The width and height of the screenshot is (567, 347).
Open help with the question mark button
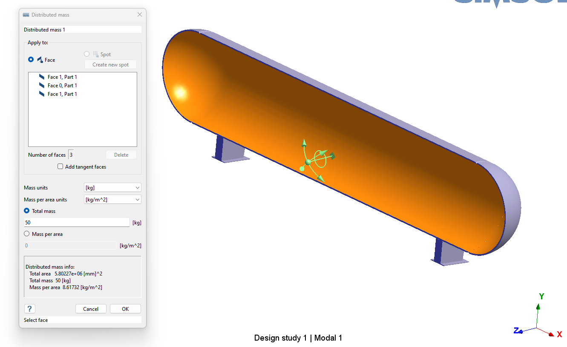pos(30,309)
